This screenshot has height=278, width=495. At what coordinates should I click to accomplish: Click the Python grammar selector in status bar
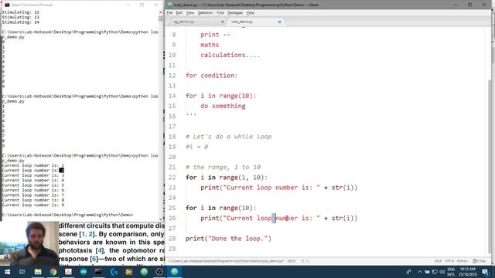tap(463, 261)
